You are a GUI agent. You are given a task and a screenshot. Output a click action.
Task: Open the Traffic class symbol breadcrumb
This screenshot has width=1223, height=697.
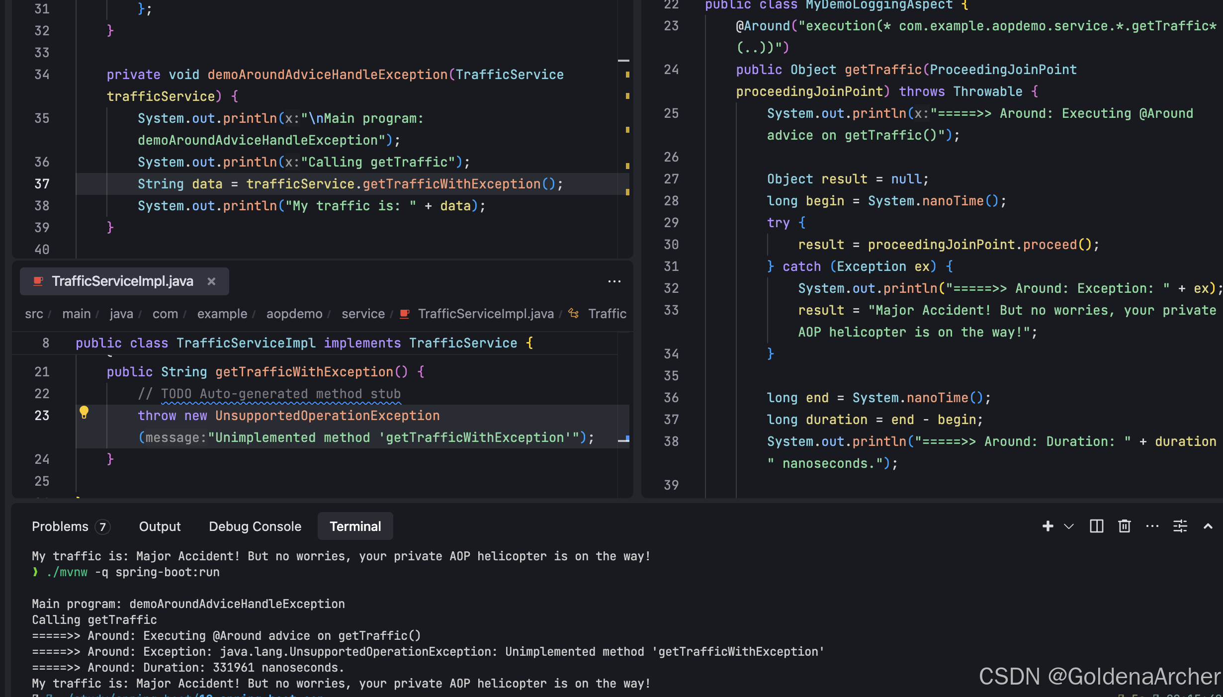point(607,314)
